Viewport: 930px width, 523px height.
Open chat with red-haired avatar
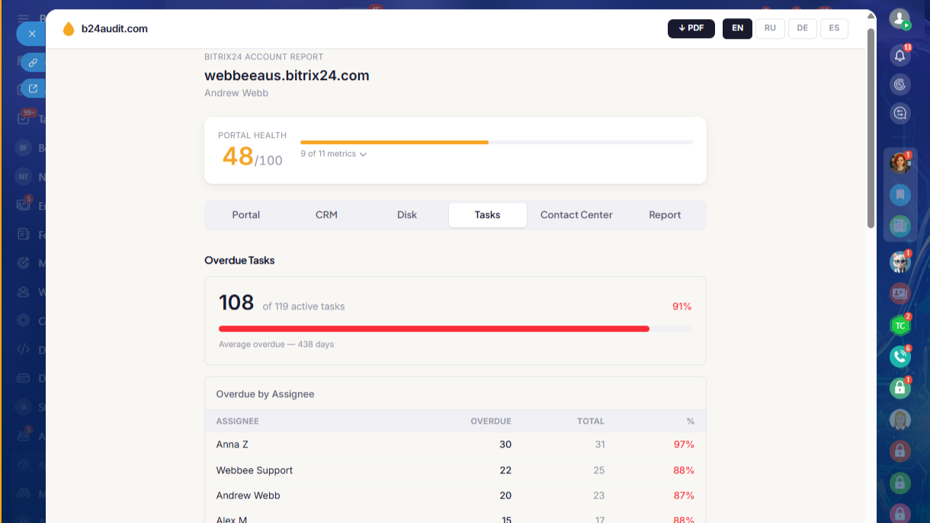pyautogui.click(x=900, y=162)
